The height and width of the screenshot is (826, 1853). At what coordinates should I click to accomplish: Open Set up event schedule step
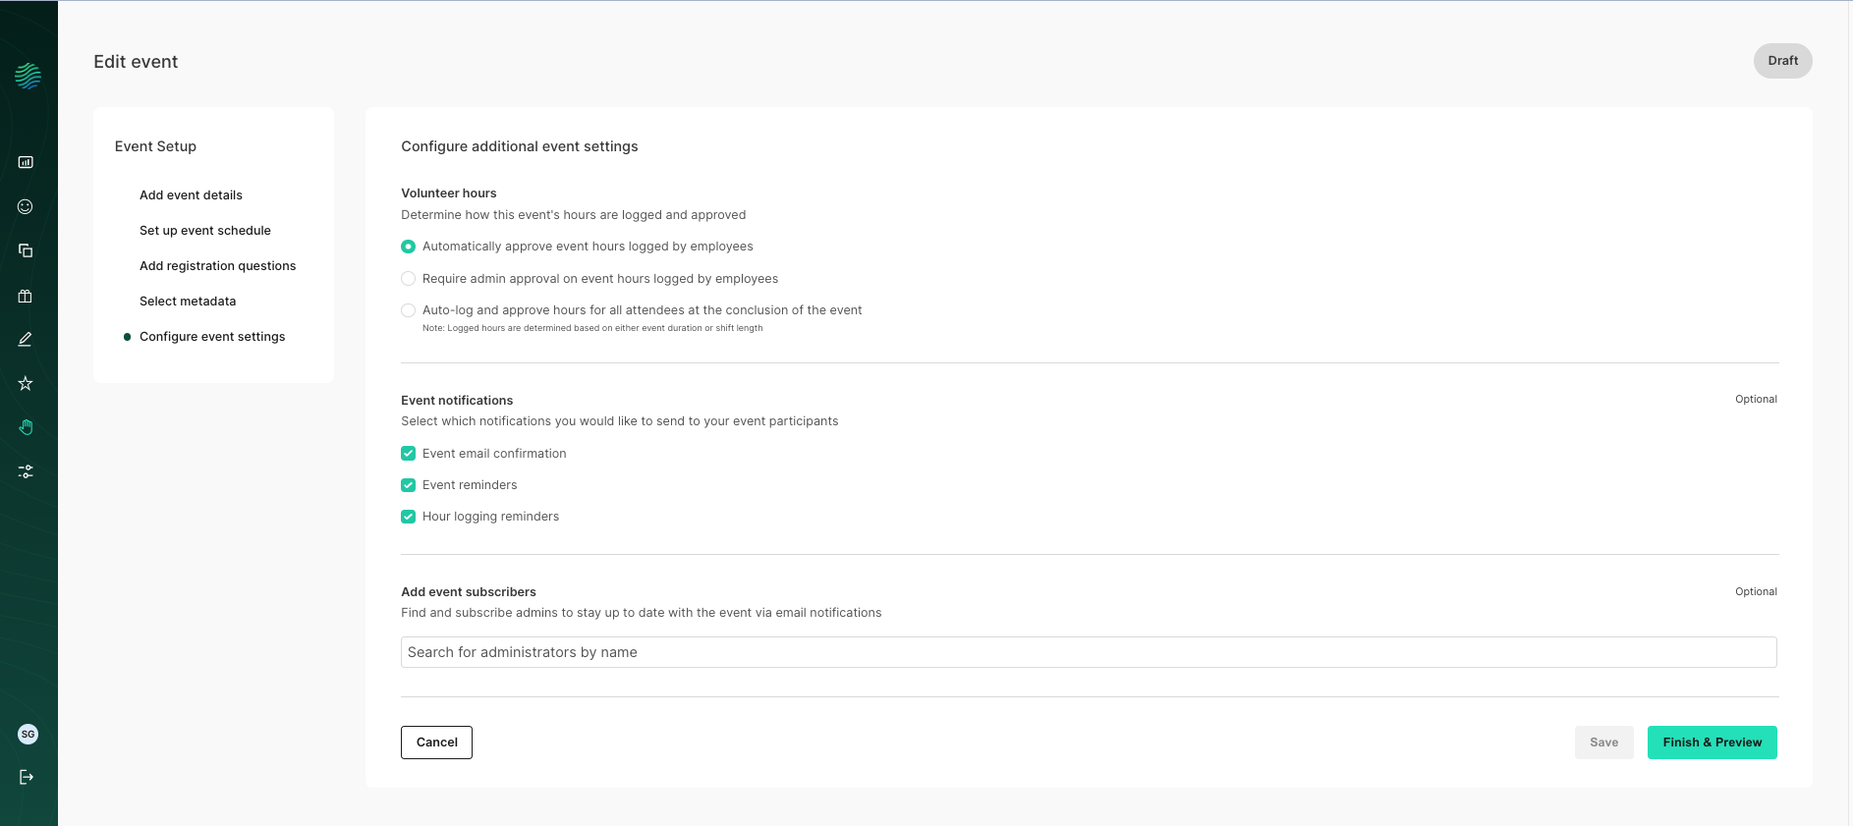(205, 231)
